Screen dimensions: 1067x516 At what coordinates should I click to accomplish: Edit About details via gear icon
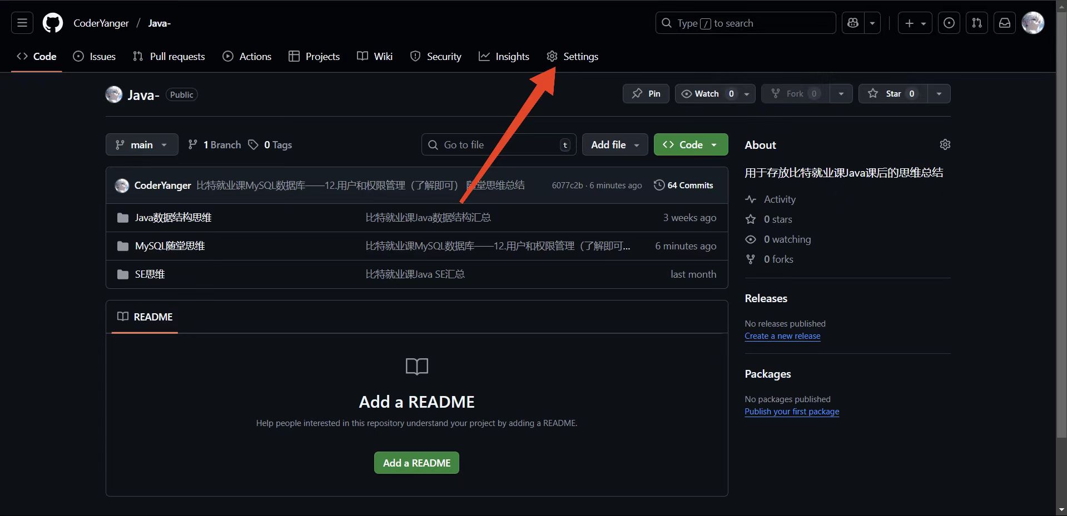945,144
